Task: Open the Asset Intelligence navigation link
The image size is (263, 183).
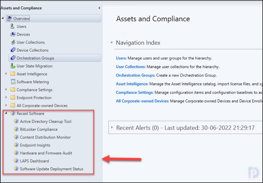Action: coord(132,84)
